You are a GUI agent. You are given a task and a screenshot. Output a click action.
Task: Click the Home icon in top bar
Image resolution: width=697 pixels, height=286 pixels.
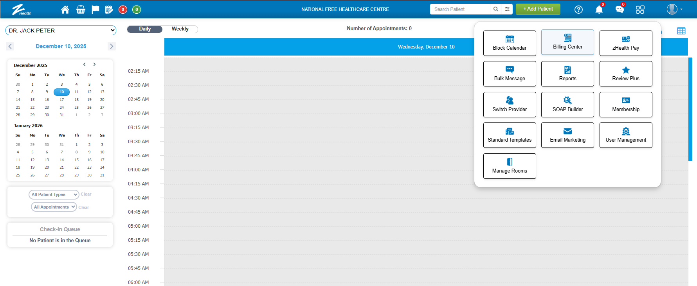[x=65, y=9]
